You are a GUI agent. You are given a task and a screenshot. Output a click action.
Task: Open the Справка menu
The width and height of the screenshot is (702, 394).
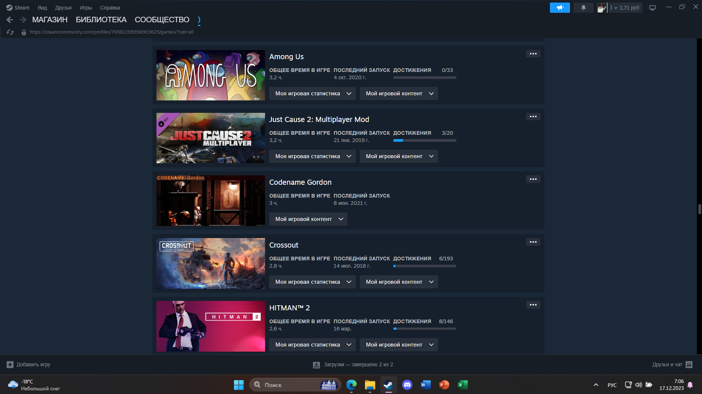tap(110, 8)
